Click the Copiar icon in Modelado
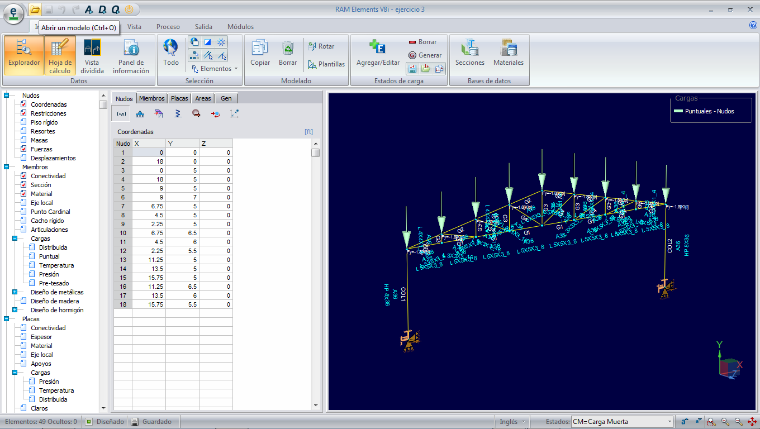 260,53
